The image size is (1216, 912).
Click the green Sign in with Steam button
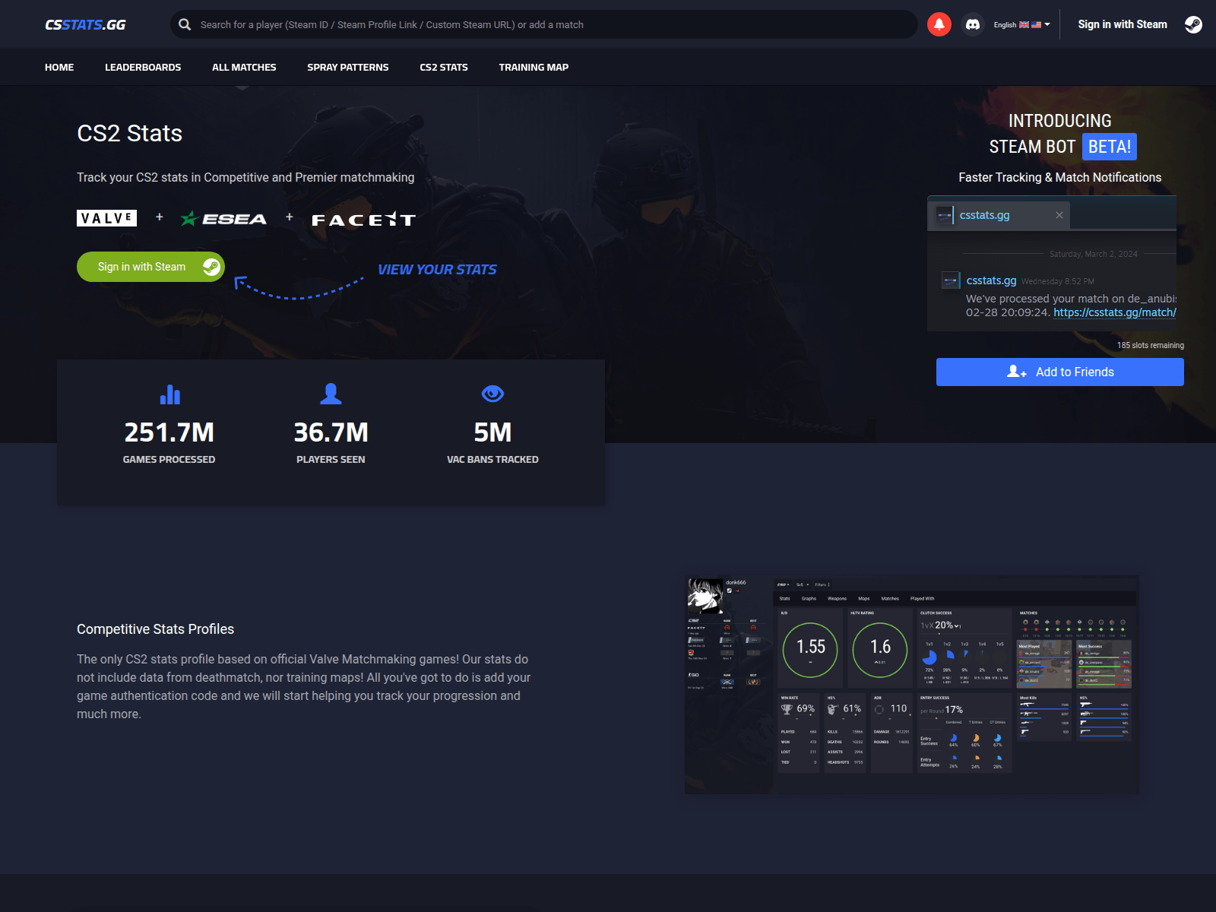(x=150, y=267)
